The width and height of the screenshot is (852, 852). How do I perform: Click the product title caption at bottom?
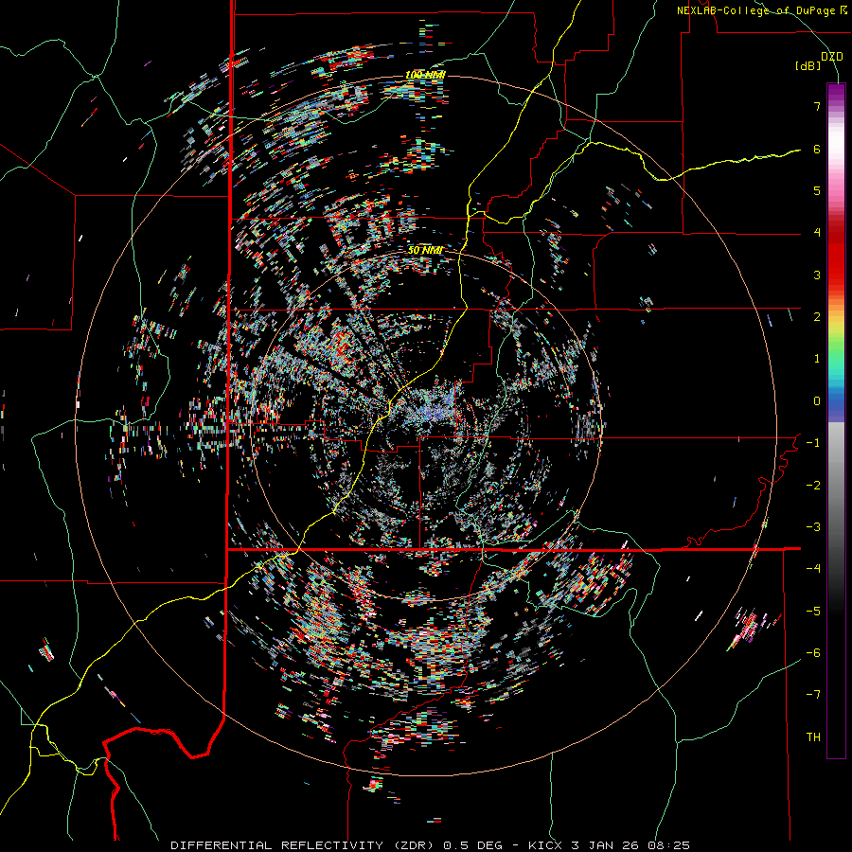click(431, 845)
